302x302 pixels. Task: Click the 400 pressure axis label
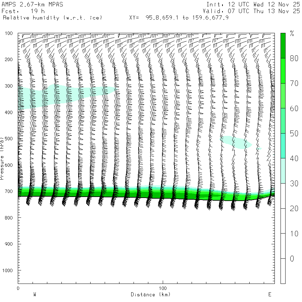(9, 112)
